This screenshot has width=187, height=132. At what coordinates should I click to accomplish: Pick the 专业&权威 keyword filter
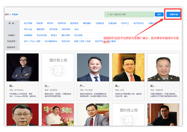pos(41,35)
